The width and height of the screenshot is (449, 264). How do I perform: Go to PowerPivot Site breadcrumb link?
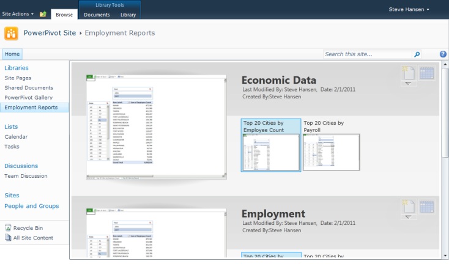coord(50,33)
